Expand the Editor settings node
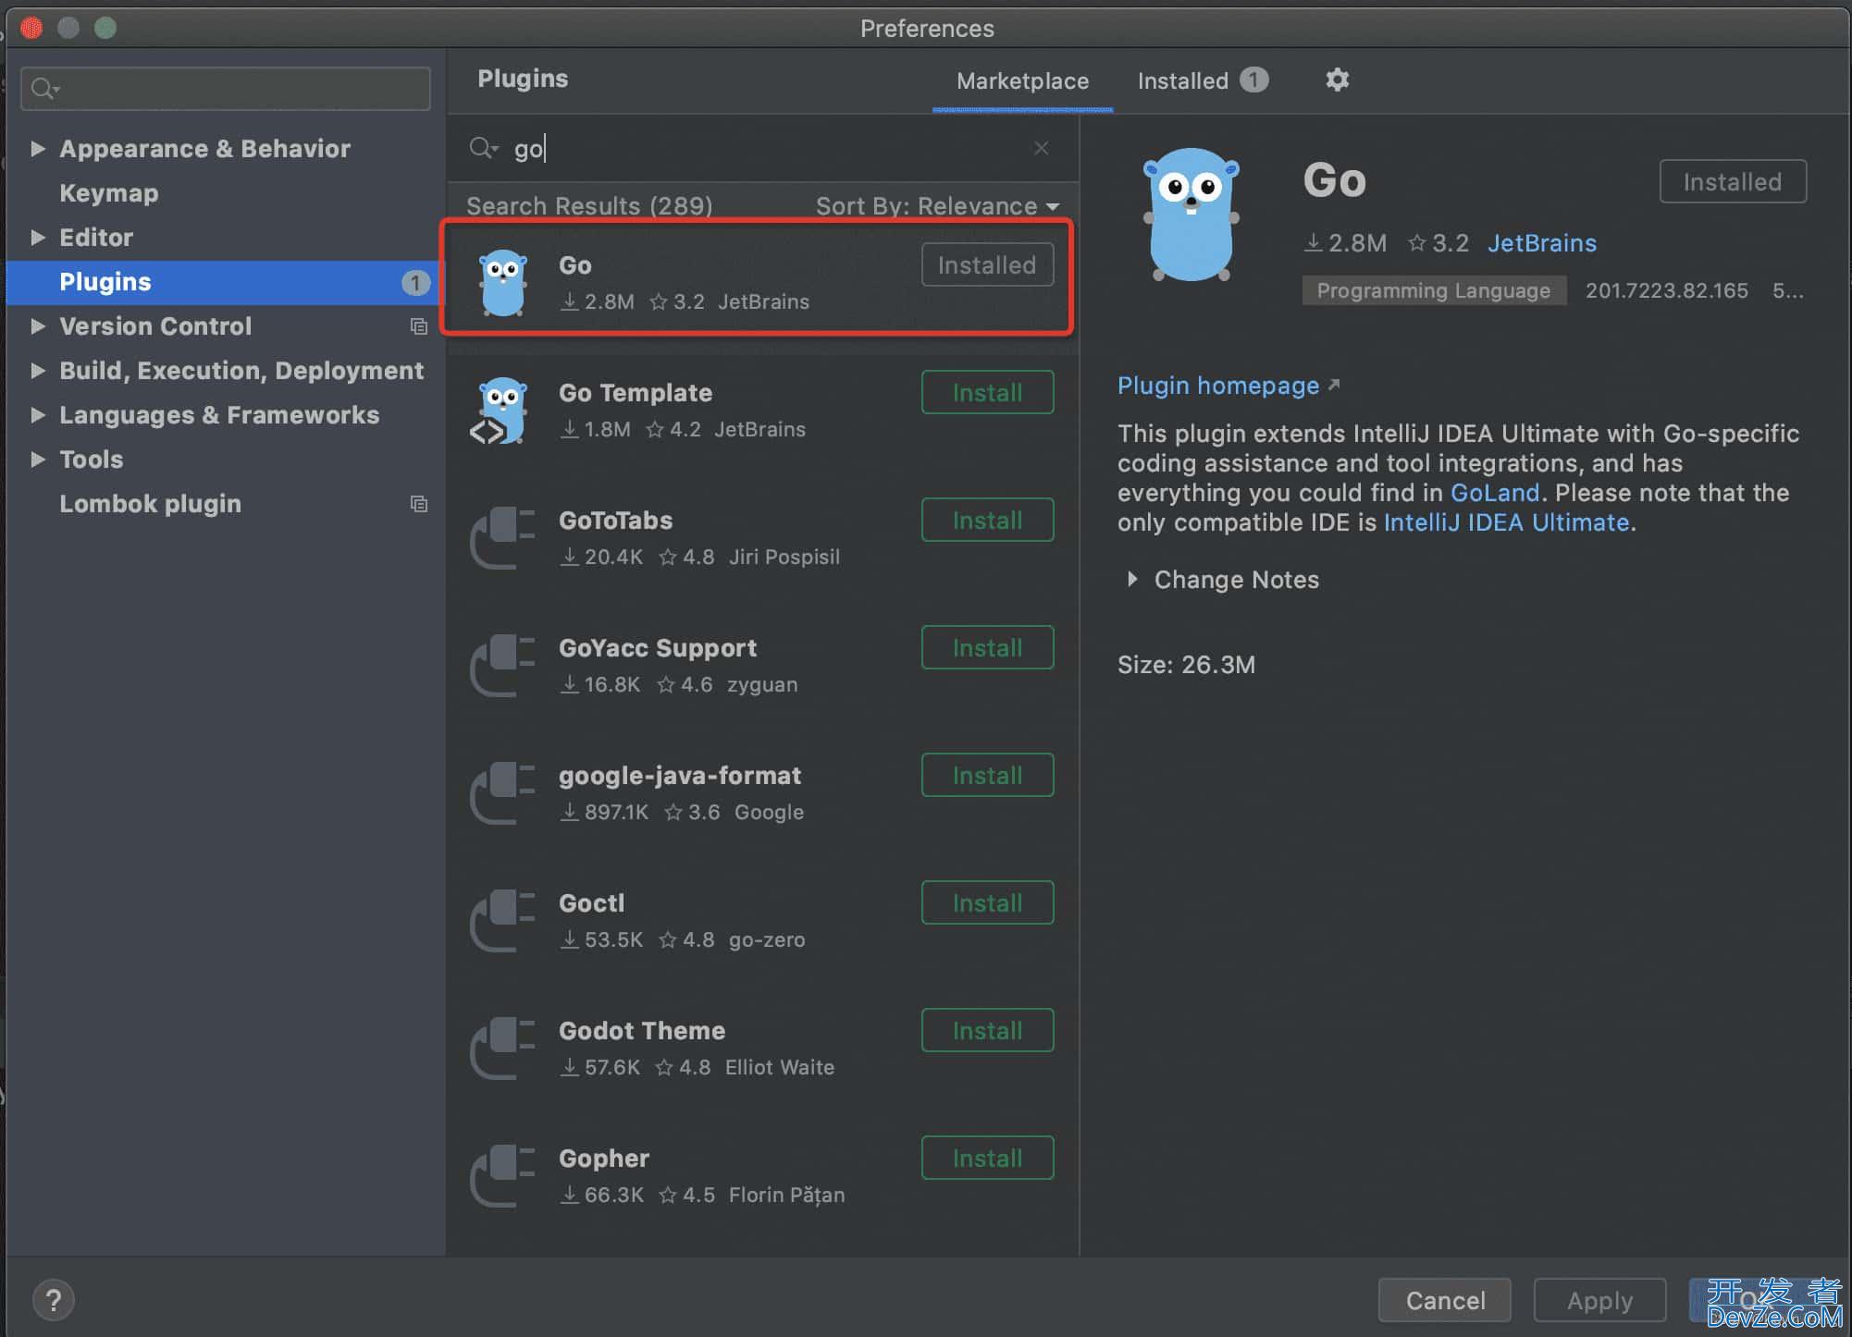1852x1337 pixels. (x=37, y=237)
